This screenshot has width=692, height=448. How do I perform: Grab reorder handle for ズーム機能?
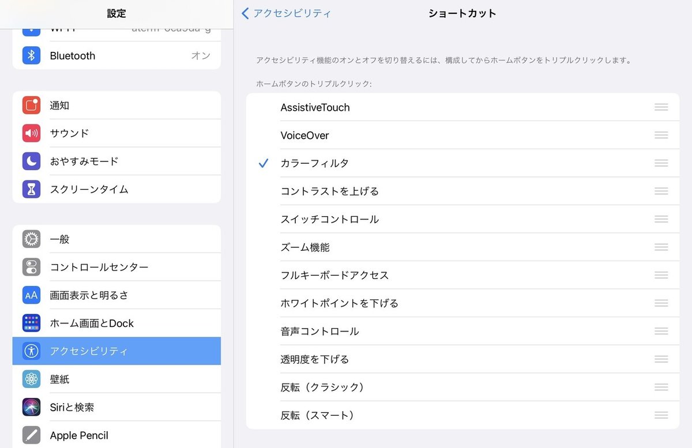[x=661, y=247]
